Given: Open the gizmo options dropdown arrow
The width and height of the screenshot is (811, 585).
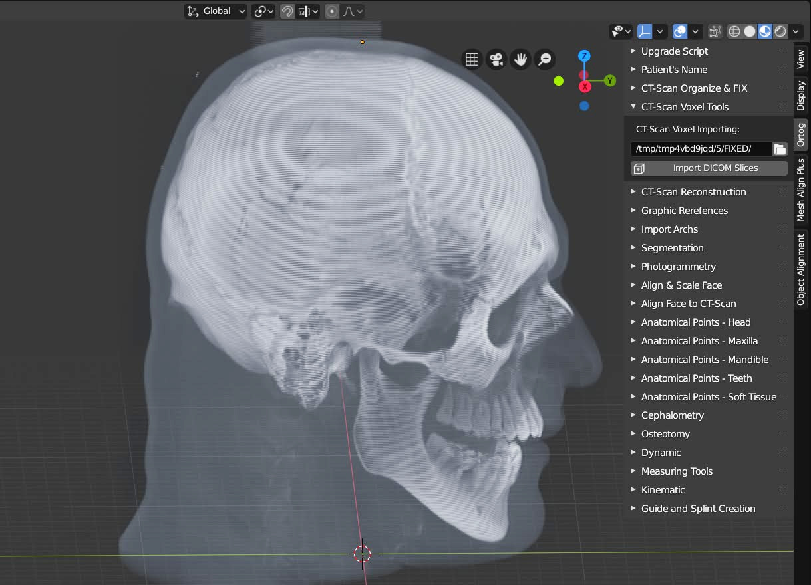Looking at the screenshot, I should tap(660, 31).
